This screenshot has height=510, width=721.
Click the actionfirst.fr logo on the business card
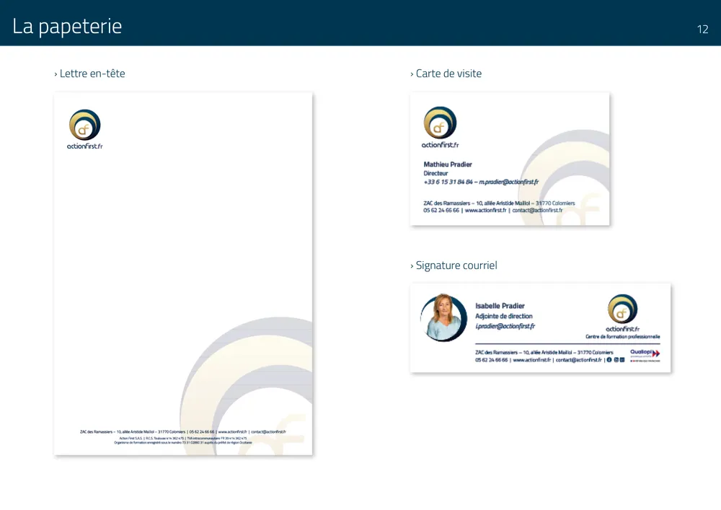click(440, 128)
